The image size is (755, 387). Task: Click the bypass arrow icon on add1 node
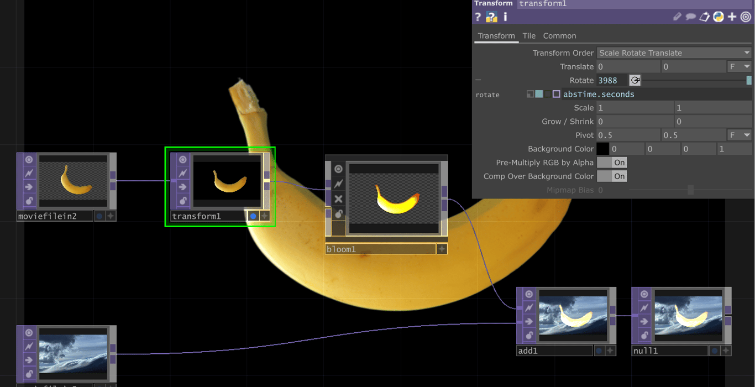[529, 322]
